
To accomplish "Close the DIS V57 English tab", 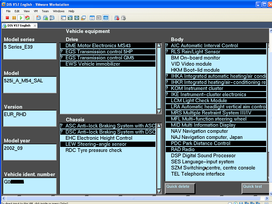I will (35, 26).
